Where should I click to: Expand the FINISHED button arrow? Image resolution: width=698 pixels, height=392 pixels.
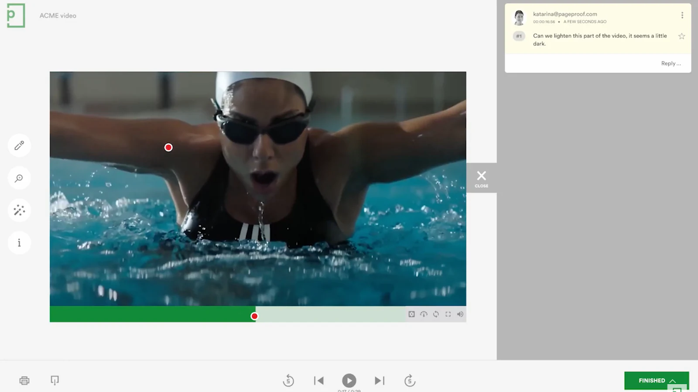tap(673, 381)
